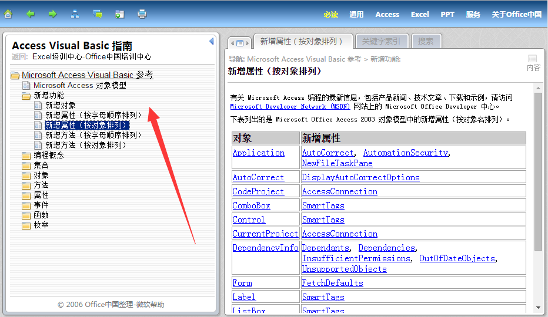Screen dimensions: 548x317
Task: Navigate back with the green left arrow
Action: (31, 14)
